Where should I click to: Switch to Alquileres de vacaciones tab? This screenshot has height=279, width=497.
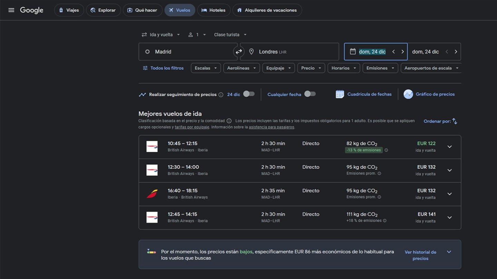267,10
